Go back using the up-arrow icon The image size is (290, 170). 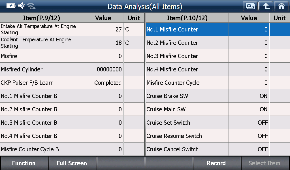pos(266,6)
